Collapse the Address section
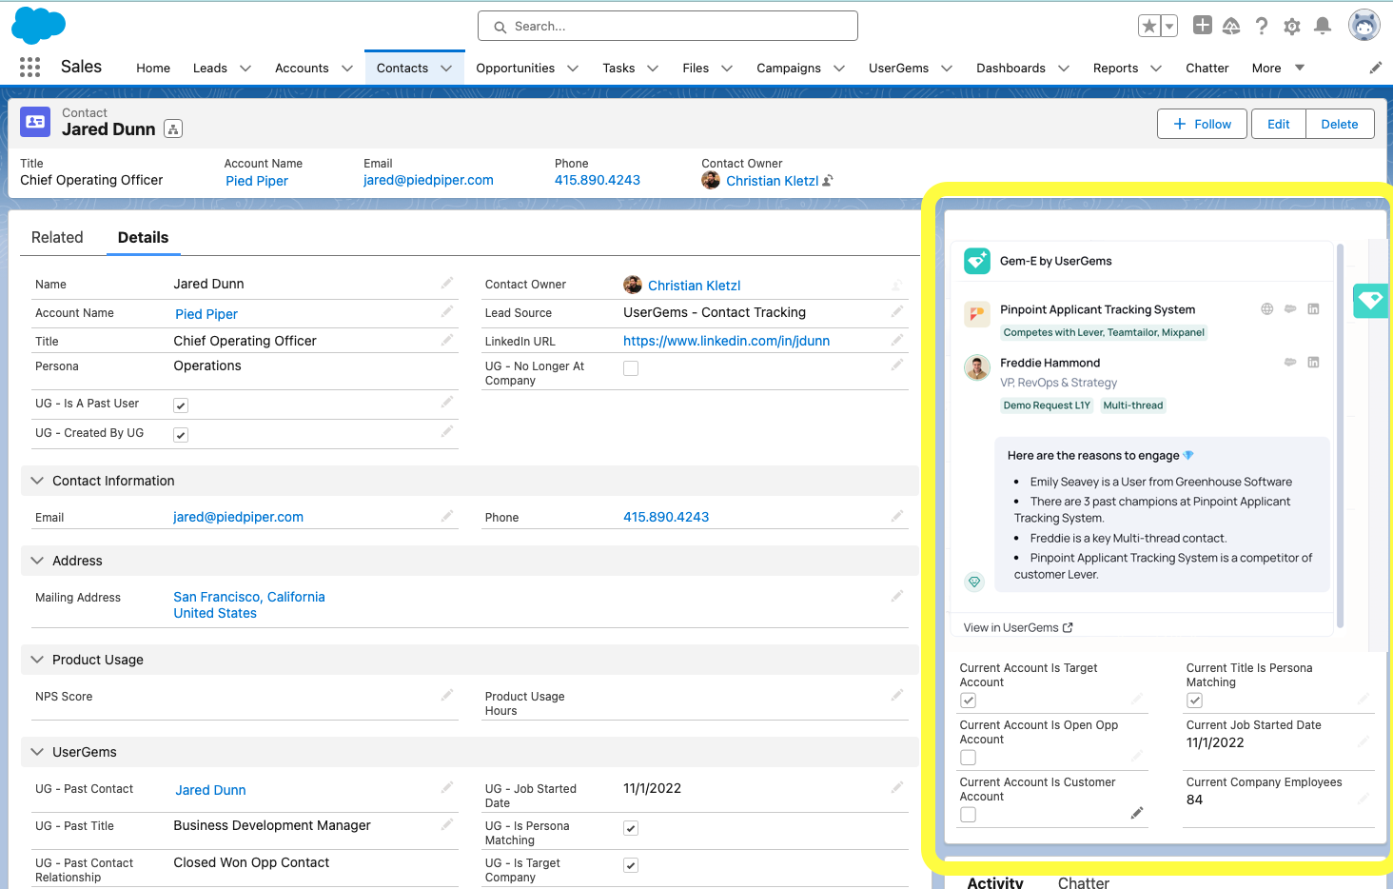This screenshot has width=1393, height=889. (x=37, y=561)
